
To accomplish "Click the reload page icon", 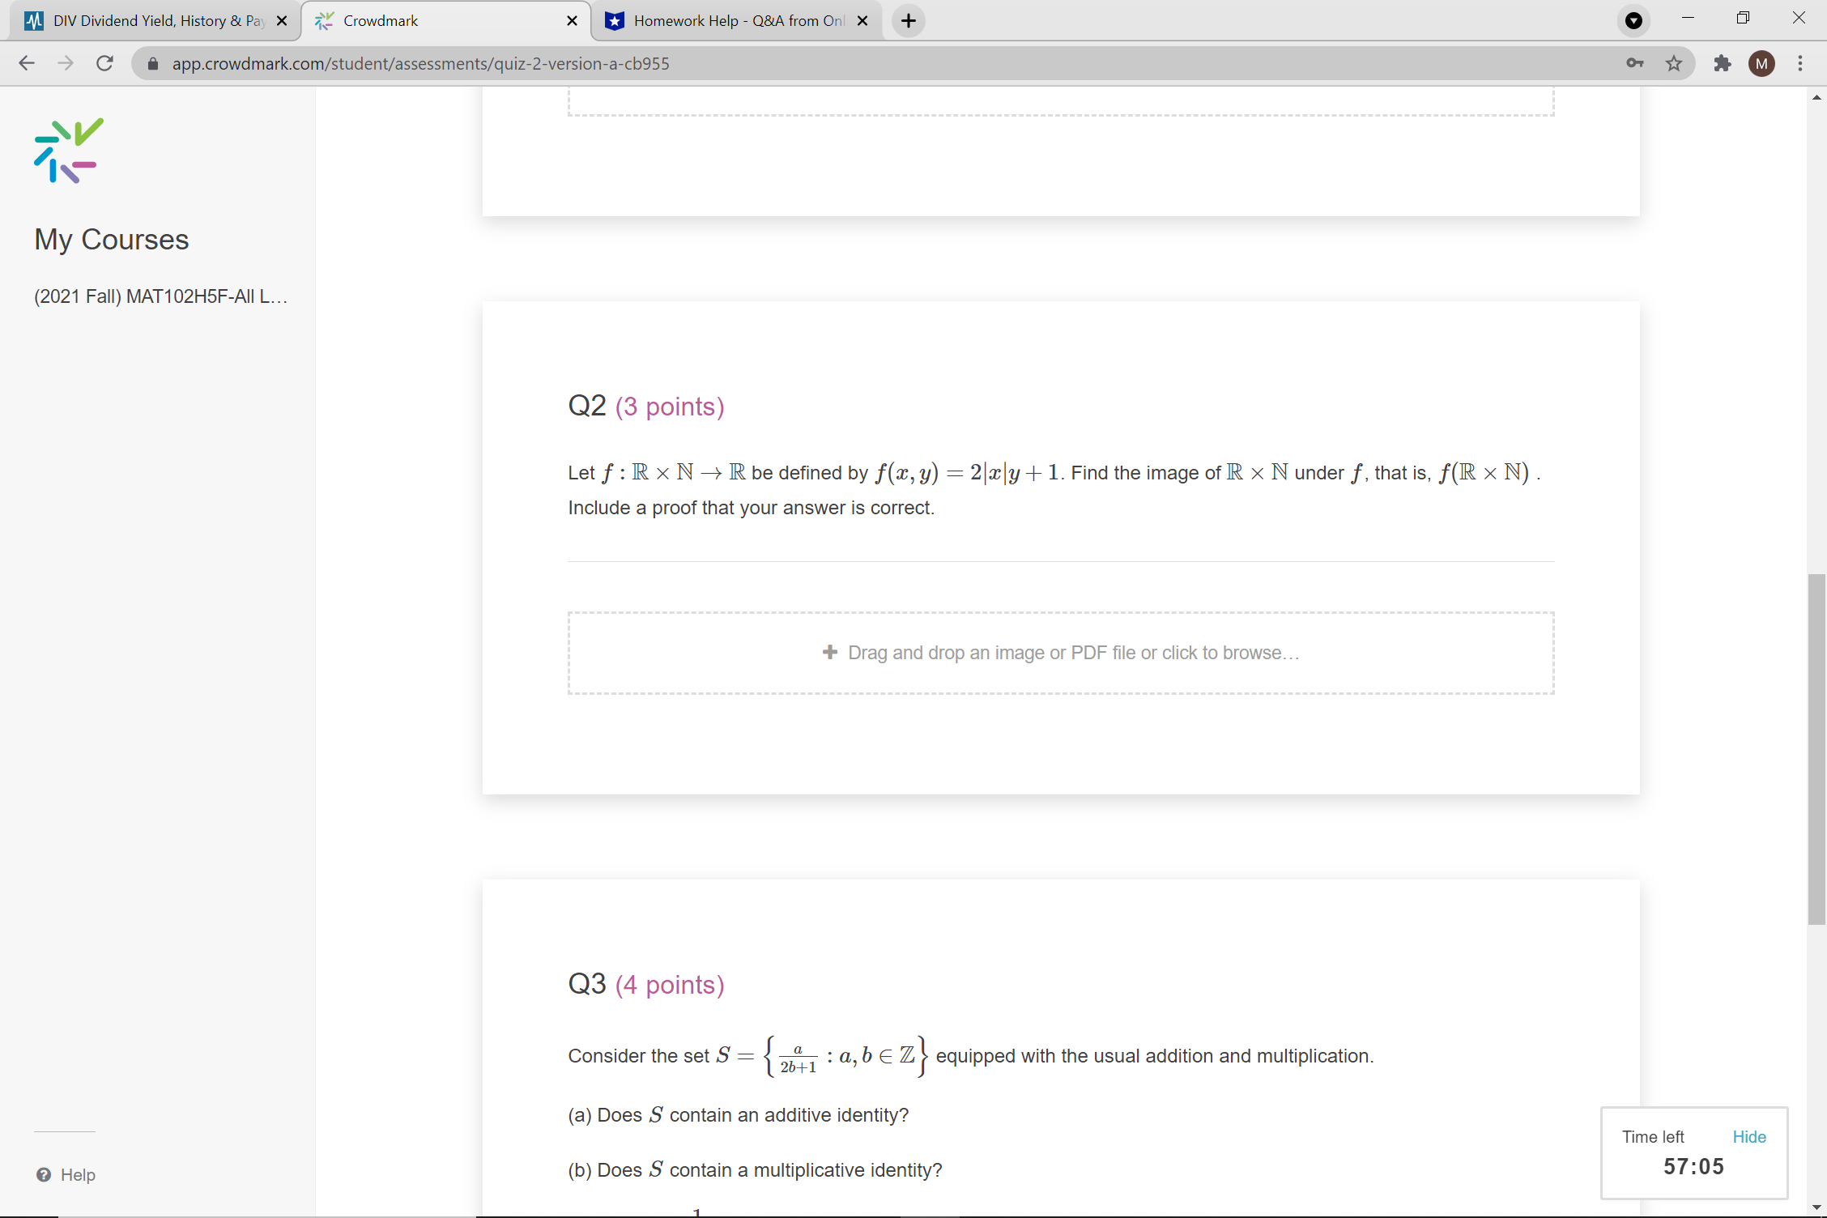I will pos(104,63).
